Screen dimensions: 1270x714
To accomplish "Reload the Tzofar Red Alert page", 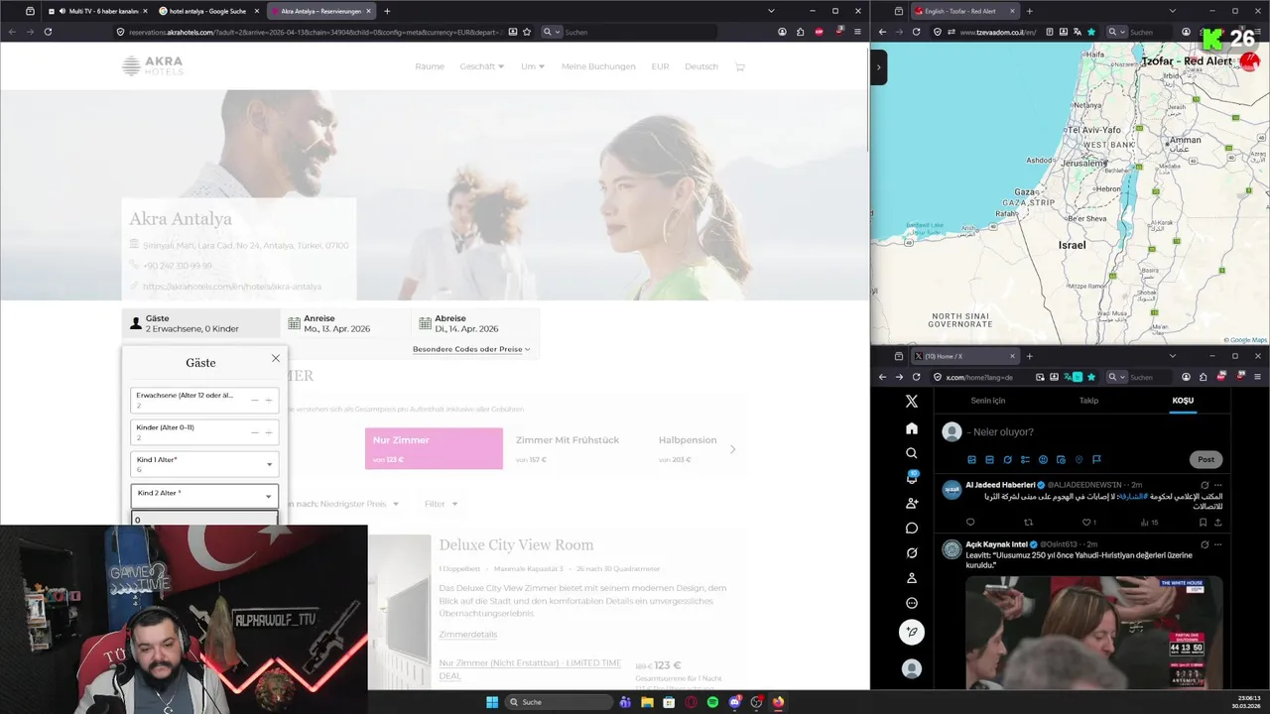I will pos(917,32).
